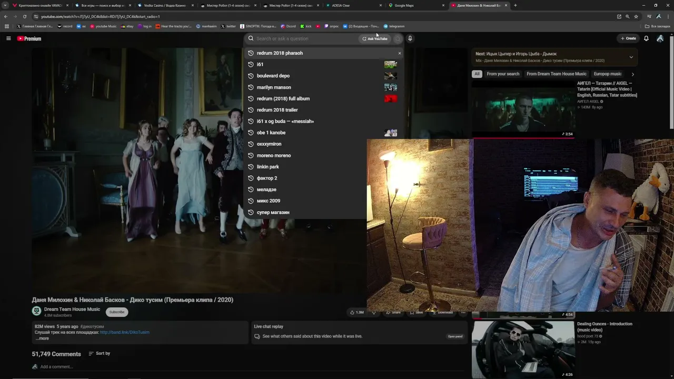Open band.link/DikoTusim link in description
674x379 pixels.
click(x=125, y=332)
